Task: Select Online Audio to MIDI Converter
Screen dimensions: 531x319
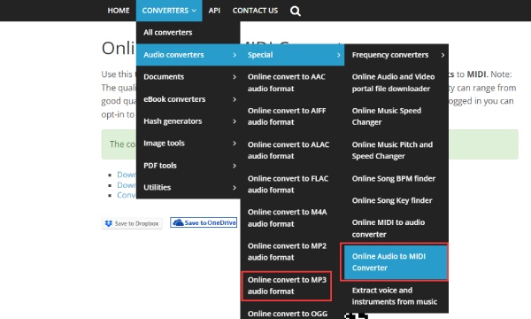Action: [x=396, y=262]
